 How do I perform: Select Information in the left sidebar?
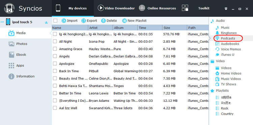click(26, 76)
